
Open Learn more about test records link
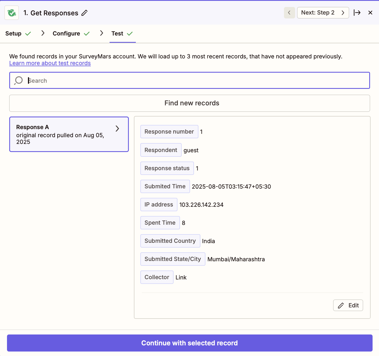[50, 63]
